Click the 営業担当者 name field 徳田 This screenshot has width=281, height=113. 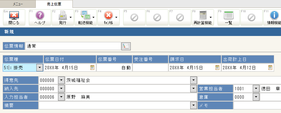pyautogui.click(x=270, y=88)
